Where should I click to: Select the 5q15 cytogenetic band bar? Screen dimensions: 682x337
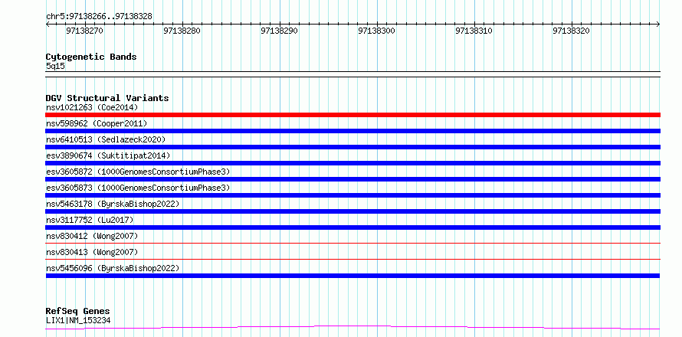[352, 74]
